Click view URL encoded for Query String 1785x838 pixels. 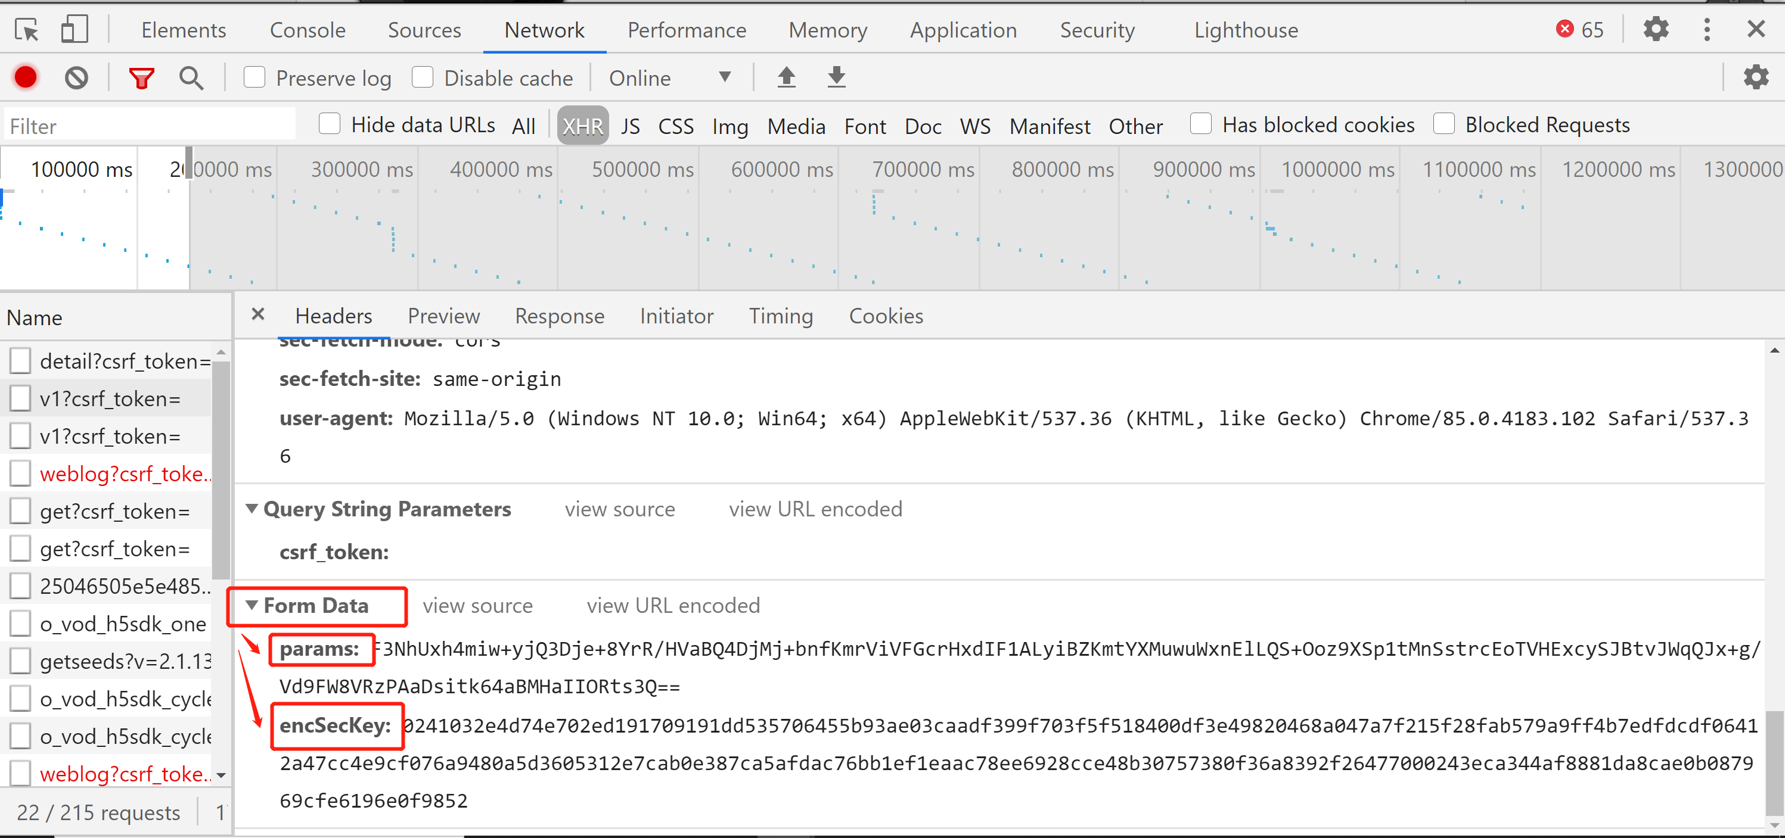tap(815, 509)
